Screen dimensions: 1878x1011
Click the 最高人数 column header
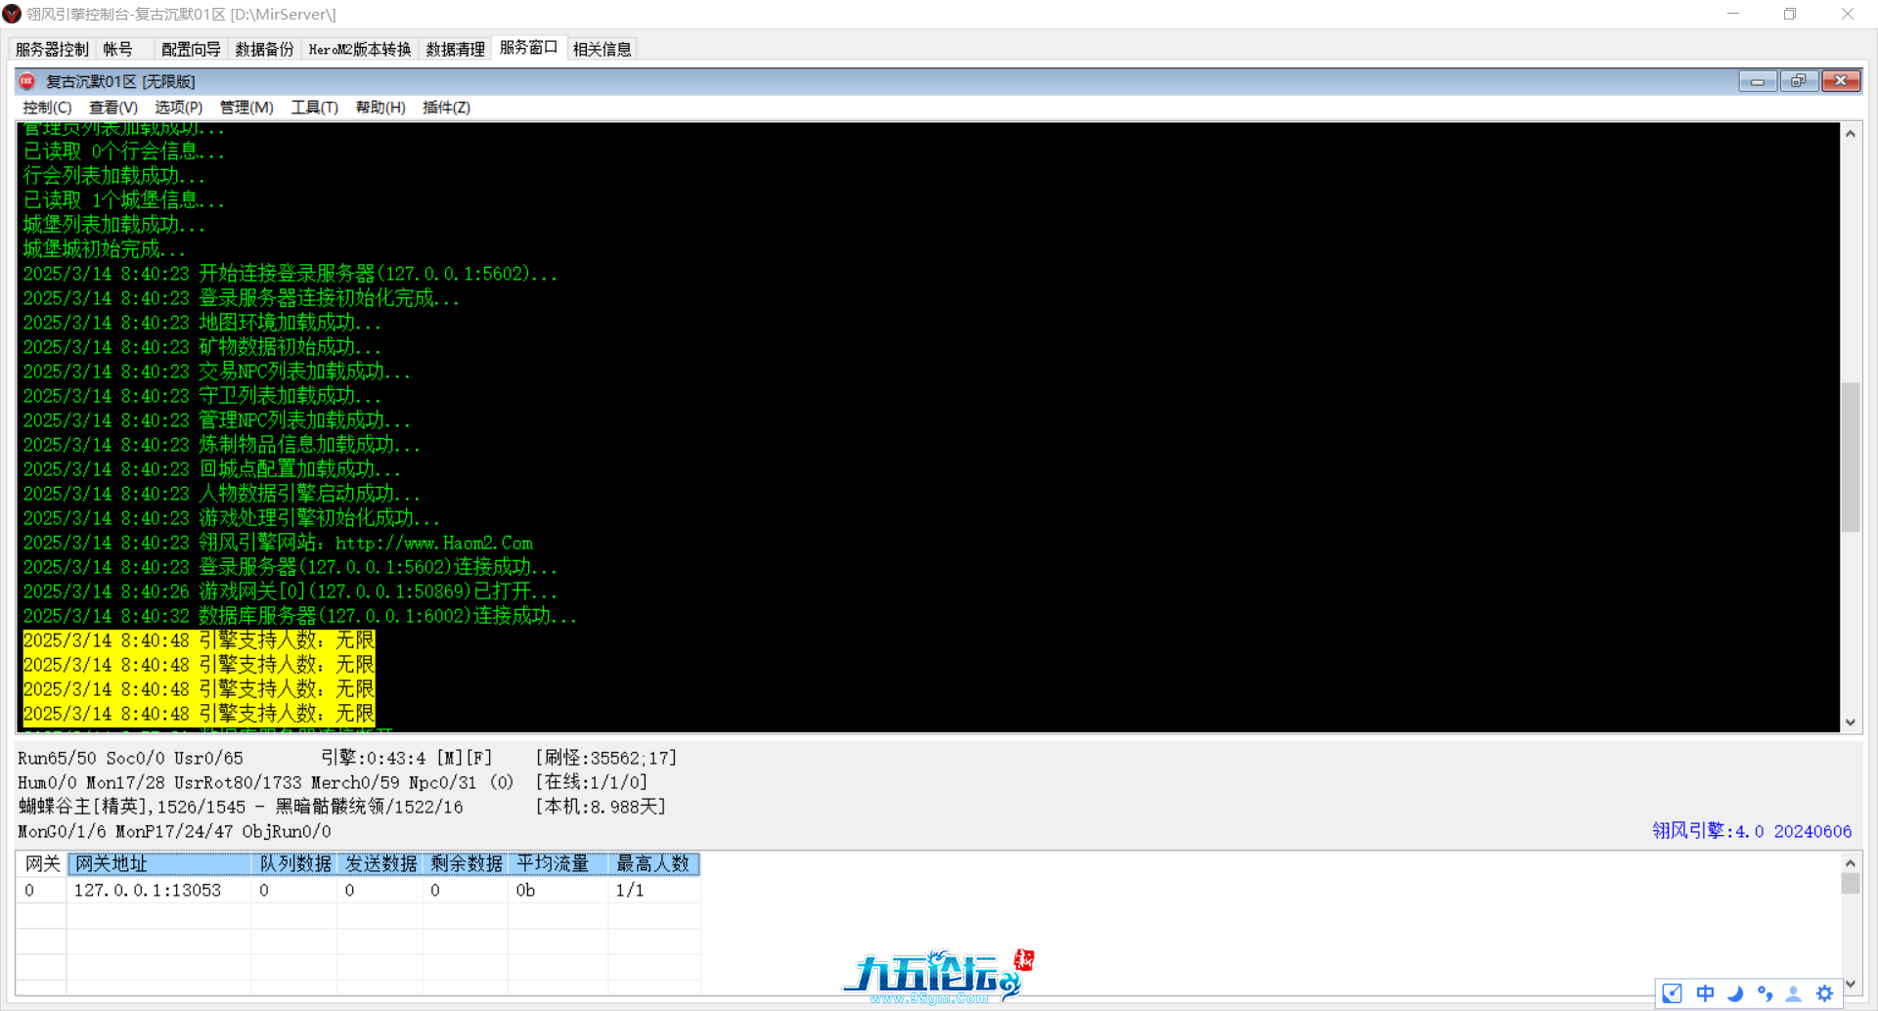pos(653,863)
